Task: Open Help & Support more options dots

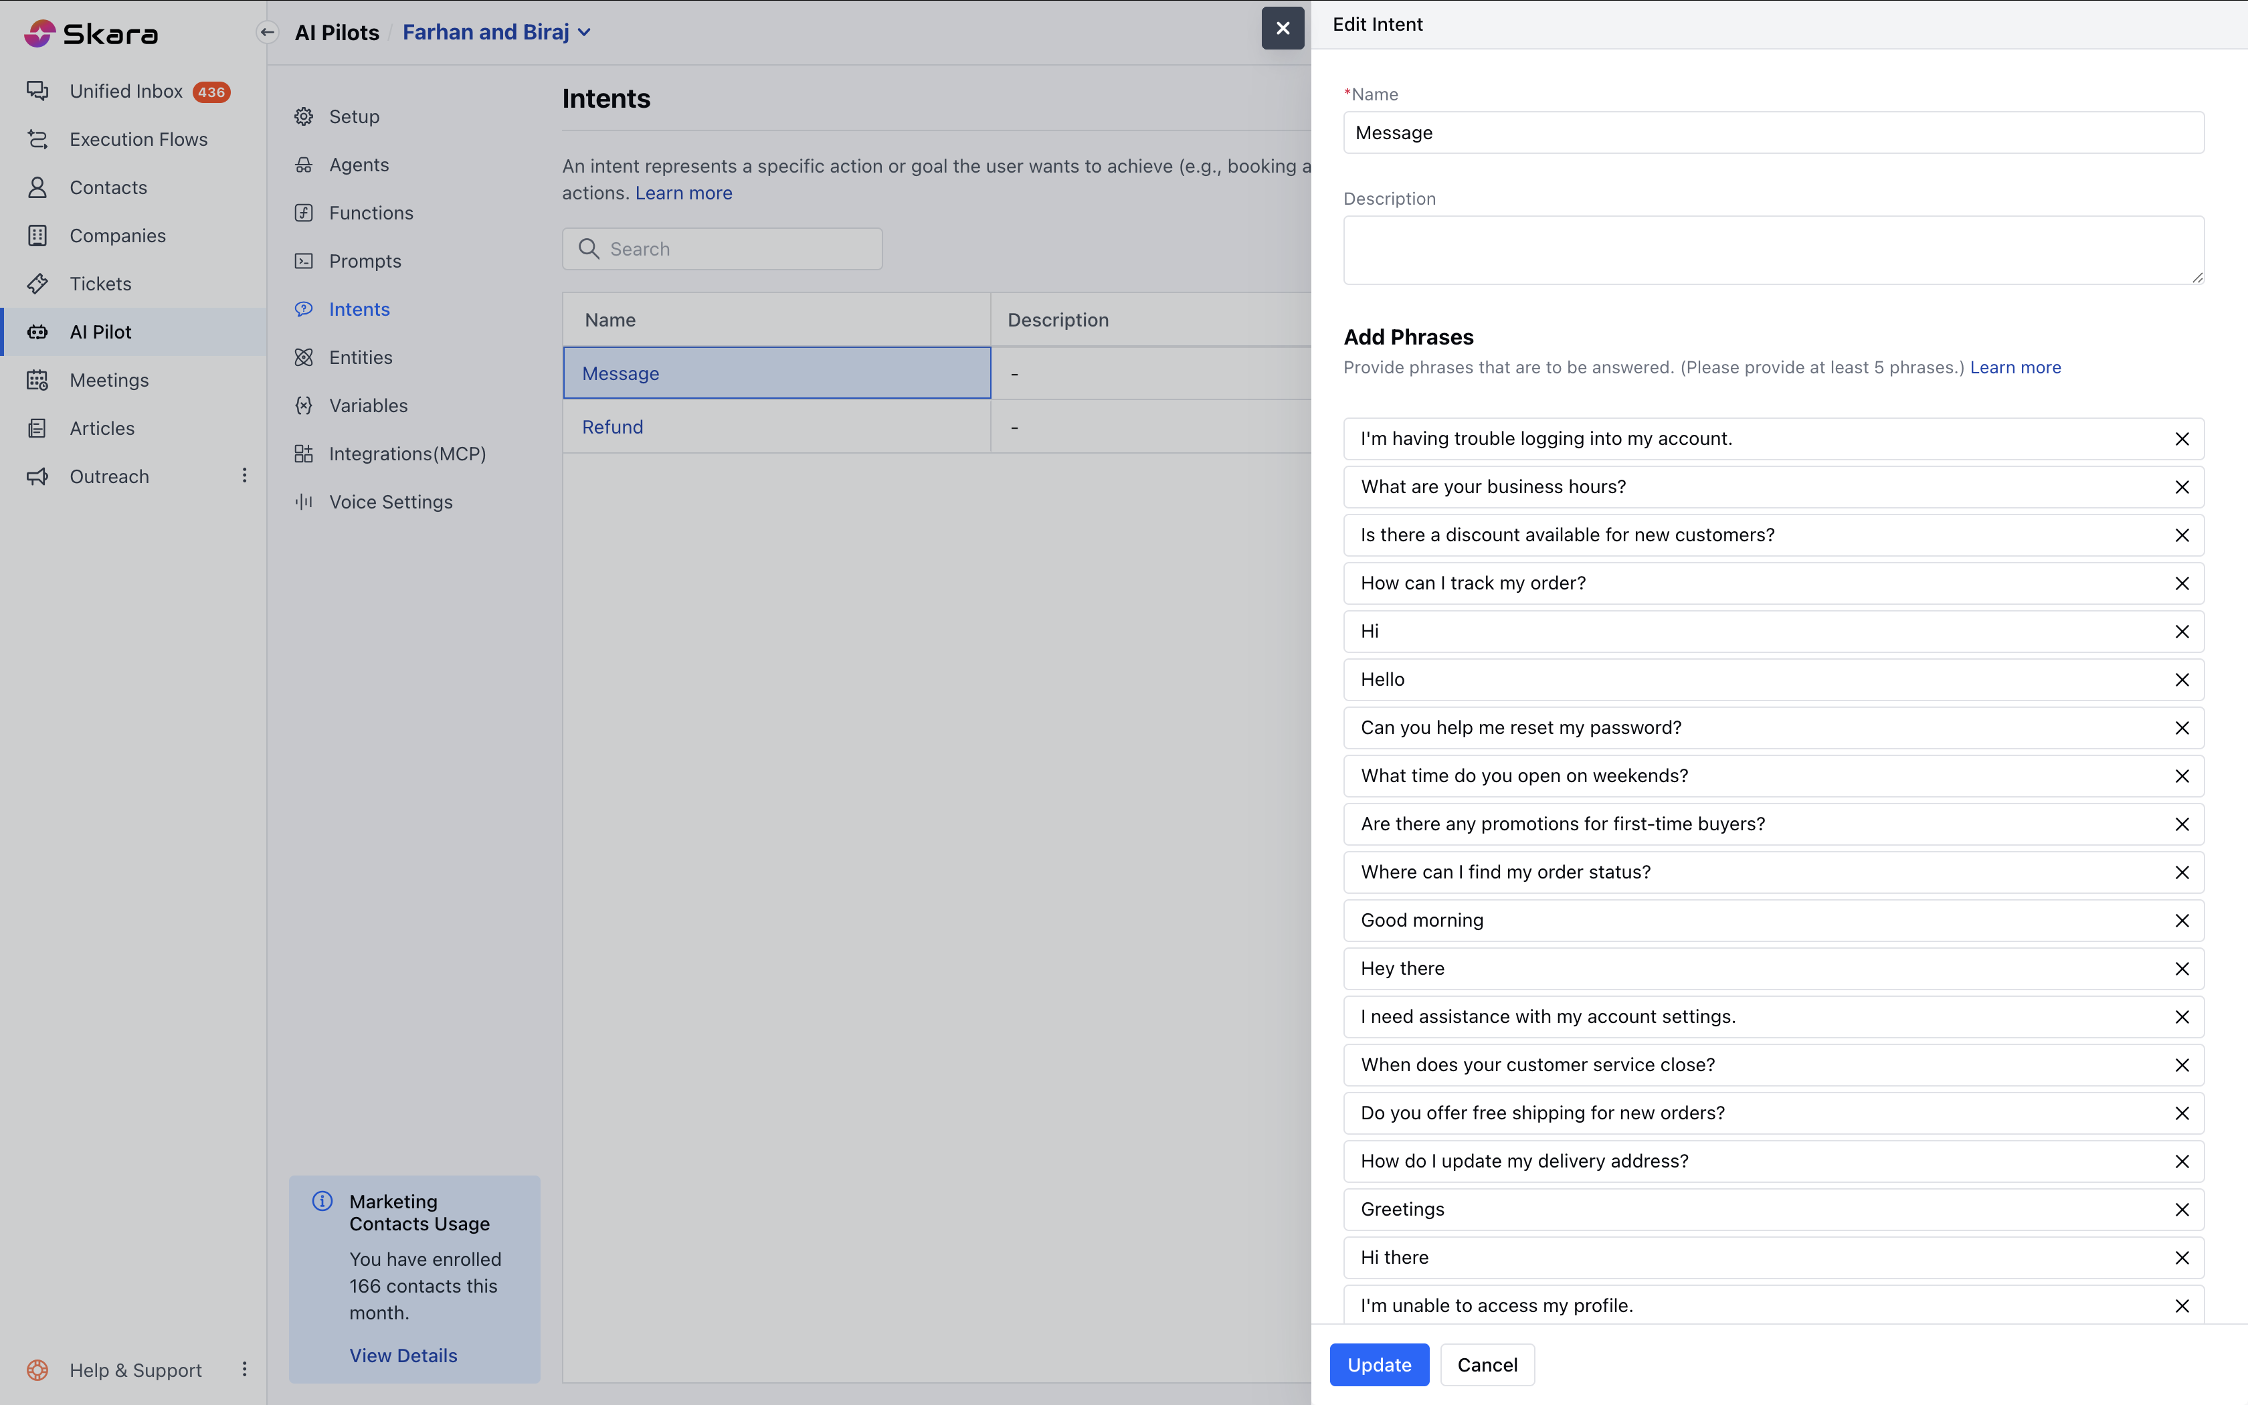Action: (x=244, y=1370)
